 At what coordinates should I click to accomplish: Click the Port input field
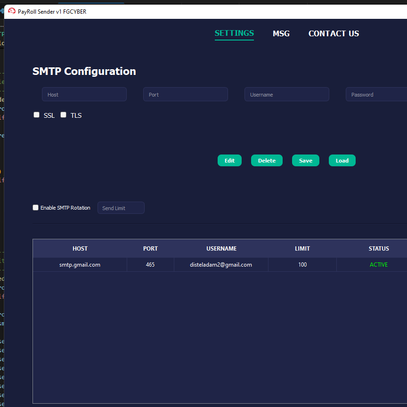point(186,95)
